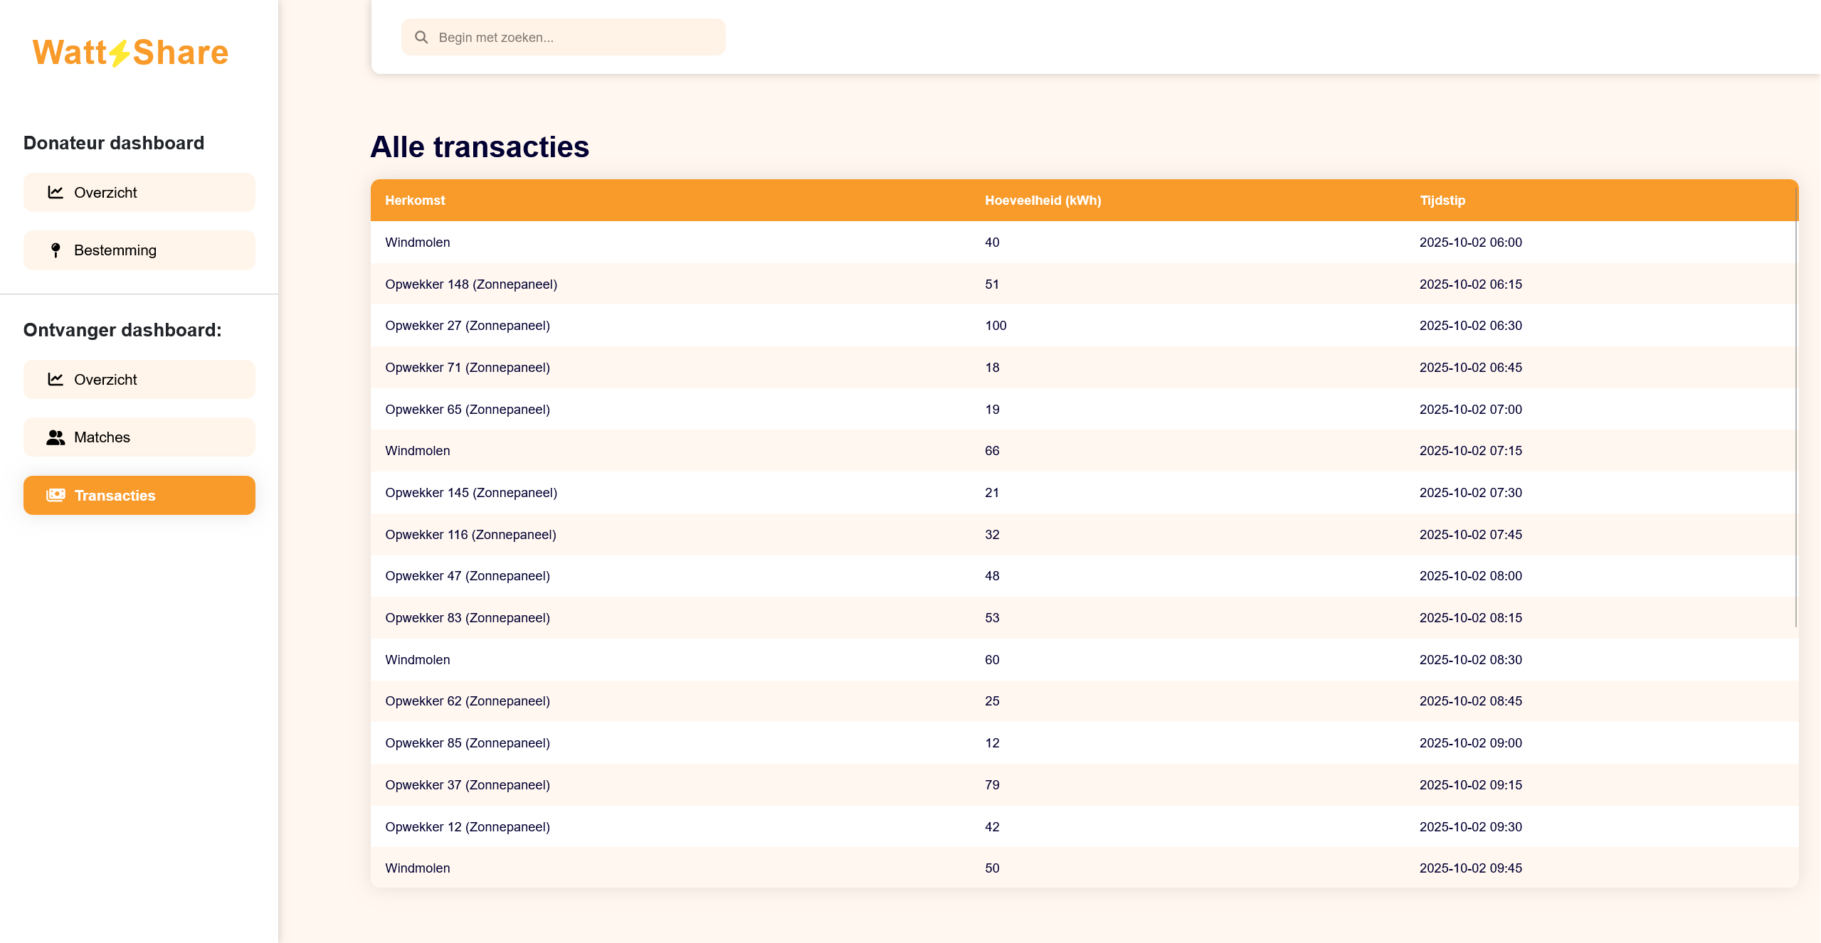Image resolution: width=1821 pixels, height=943 pixels.
Task: Click the Hoeveelheid (kWh) column header
Action: [x=1043, y=201]
